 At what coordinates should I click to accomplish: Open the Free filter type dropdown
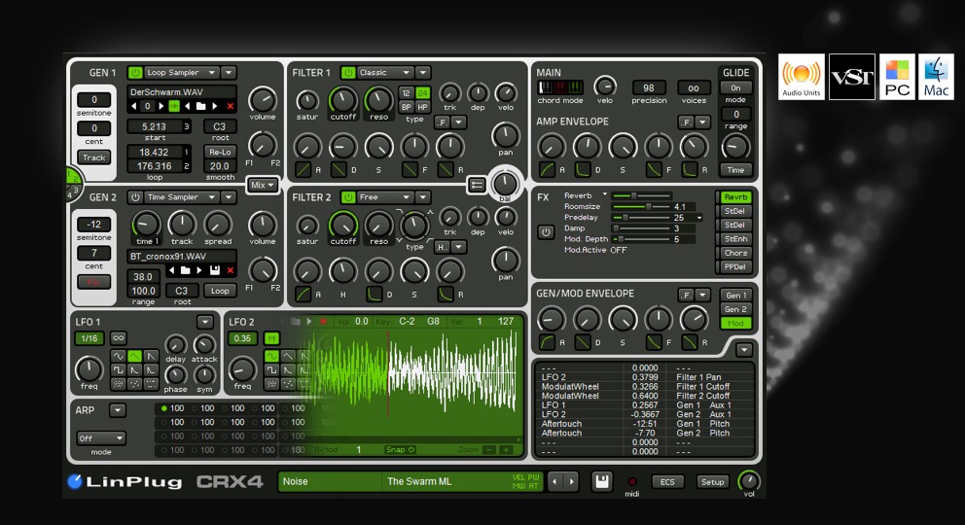pyautogui.click(x=384, y=197)
